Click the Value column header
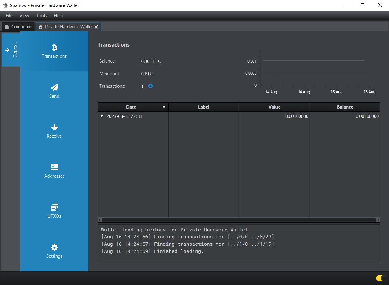 [x=274, y=107]
